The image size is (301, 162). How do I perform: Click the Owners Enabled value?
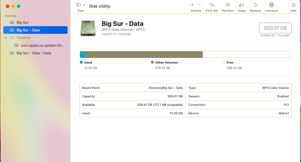click(x=283, y=96)
